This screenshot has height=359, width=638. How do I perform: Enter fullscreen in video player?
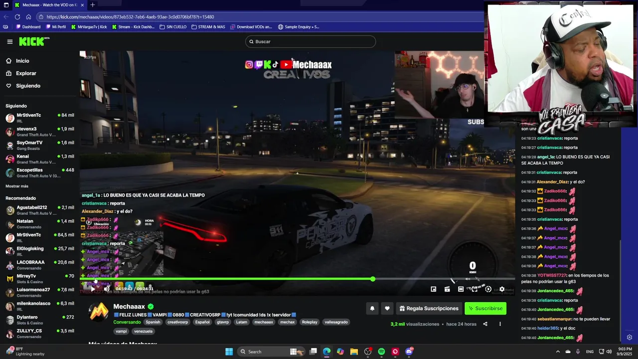(x=475, y=289)
